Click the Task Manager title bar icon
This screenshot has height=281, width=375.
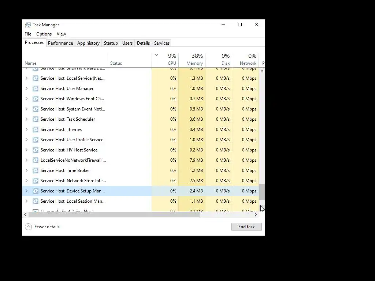click(x=28, y=25)
